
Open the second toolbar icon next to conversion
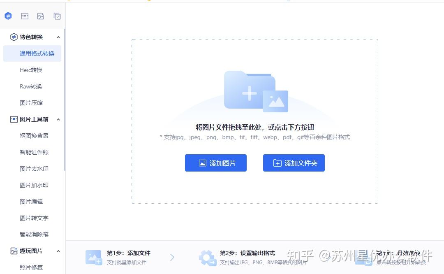click(x=25, y=16)
